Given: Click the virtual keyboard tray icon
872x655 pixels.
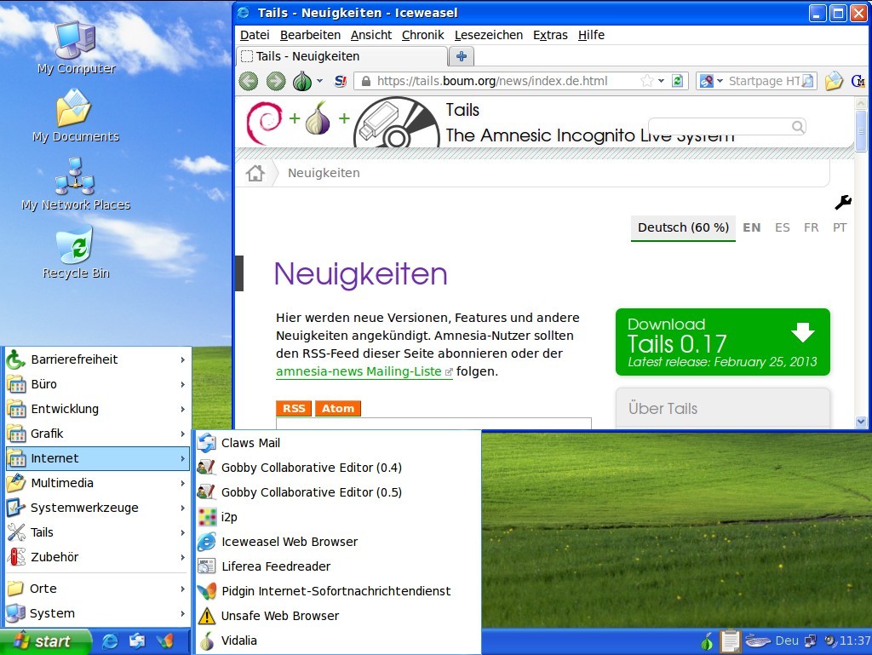Looking at the screenshot, I should click(x=757, y=641).
